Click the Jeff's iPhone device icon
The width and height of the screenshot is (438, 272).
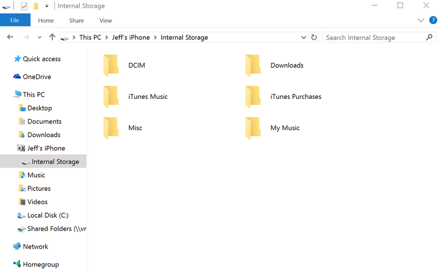click(x=21, y=148)
